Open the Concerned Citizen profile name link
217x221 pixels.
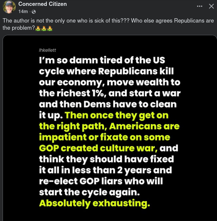(43, 4)
